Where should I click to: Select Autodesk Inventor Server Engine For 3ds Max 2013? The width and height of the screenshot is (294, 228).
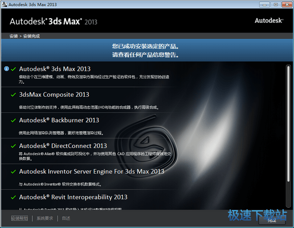(x=92, y=171)
